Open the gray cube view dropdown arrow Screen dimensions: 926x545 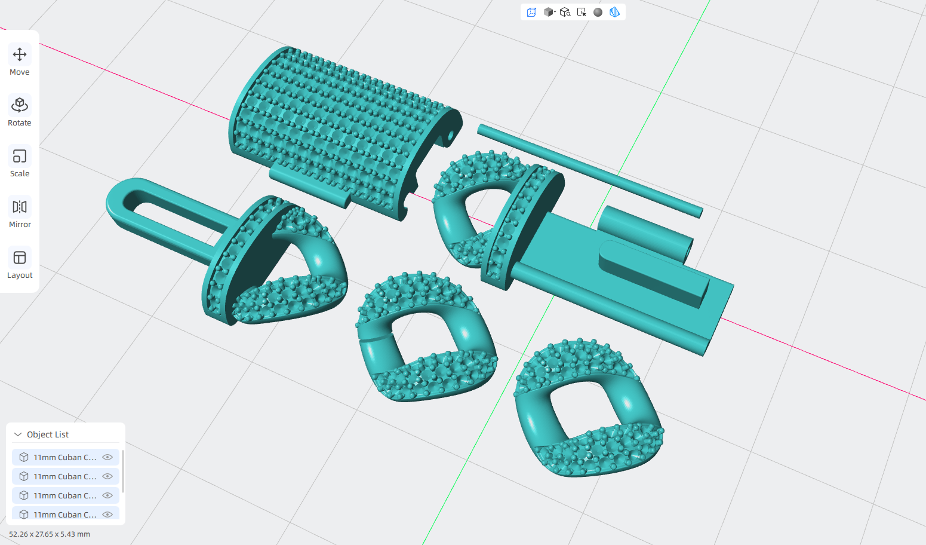(555, 11)
